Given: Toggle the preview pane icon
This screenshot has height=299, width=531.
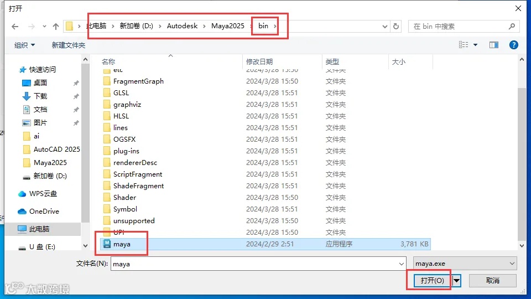Looking at the screenshot, I should pyautogui.click(x=494, y=45).
